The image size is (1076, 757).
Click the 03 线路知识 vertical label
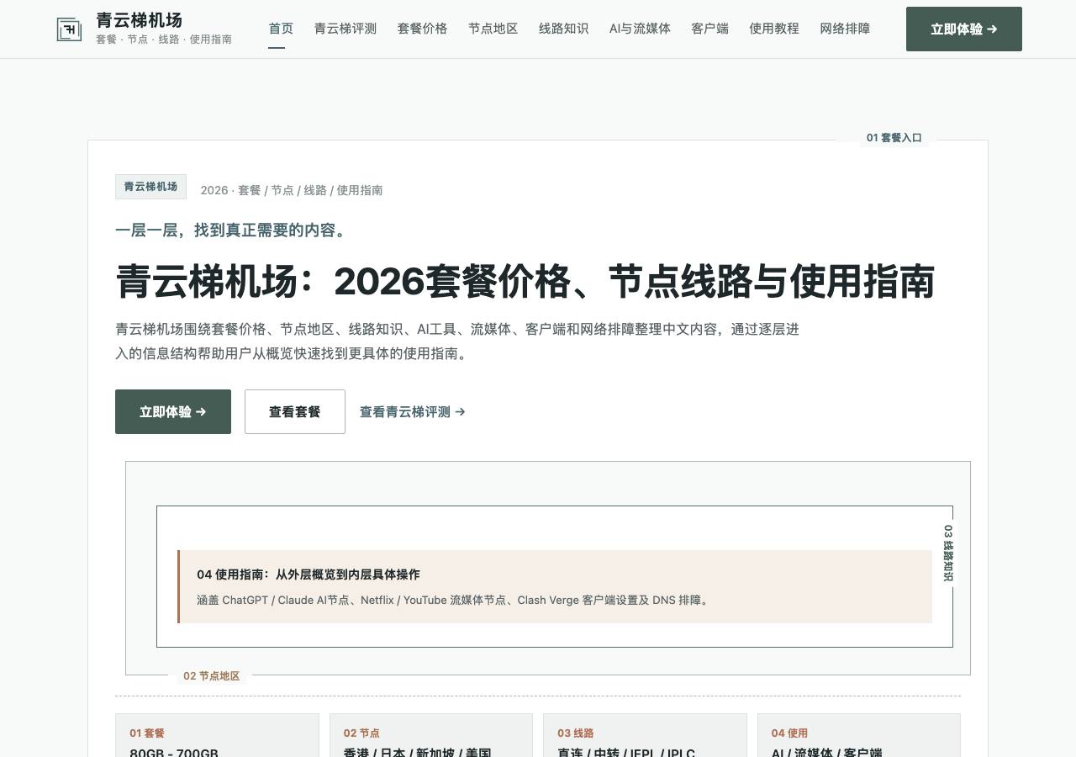pyautogui.click(x=948, y=553)
